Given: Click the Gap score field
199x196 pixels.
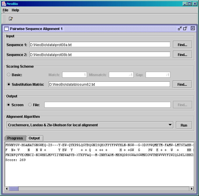Looking at the screenshot, I should [158, 75].
